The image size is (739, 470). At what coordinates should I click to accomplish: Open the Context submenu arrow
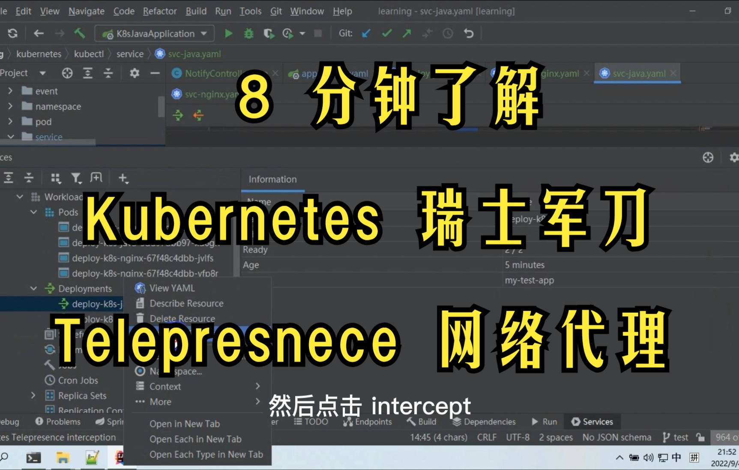[257, 386]
